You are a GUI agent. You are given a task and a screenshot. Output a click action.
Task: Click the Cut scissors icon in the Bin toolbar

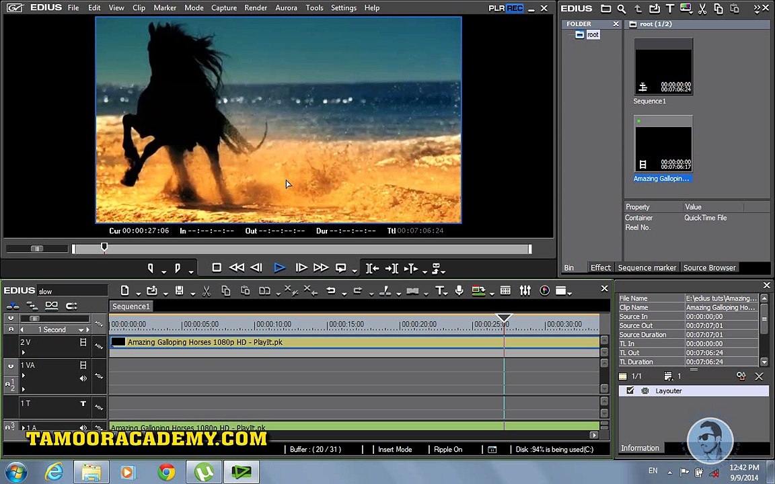(x=702, y=8)
